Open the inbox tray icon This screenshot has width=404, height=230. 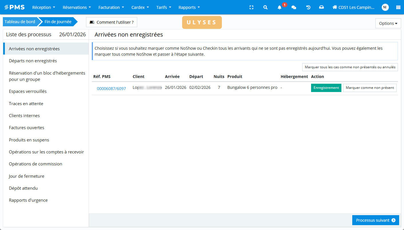click(321, 7)
